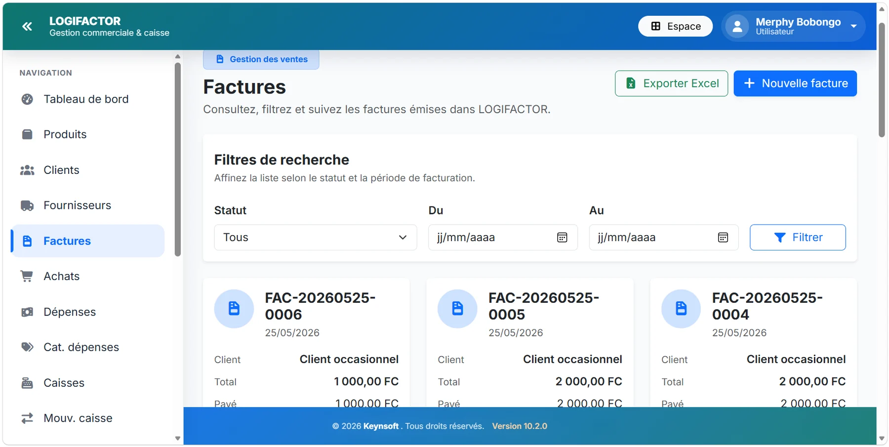Click the Mouv. caisse transfer arrows icon
The width and height of the screenshot is (889, 447).
coord(27,418)
